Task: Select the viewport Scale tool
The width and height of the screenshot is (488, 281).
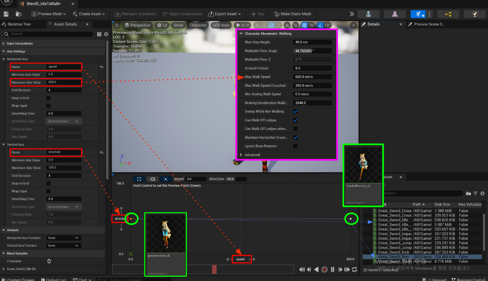Action: coord(278,25)
